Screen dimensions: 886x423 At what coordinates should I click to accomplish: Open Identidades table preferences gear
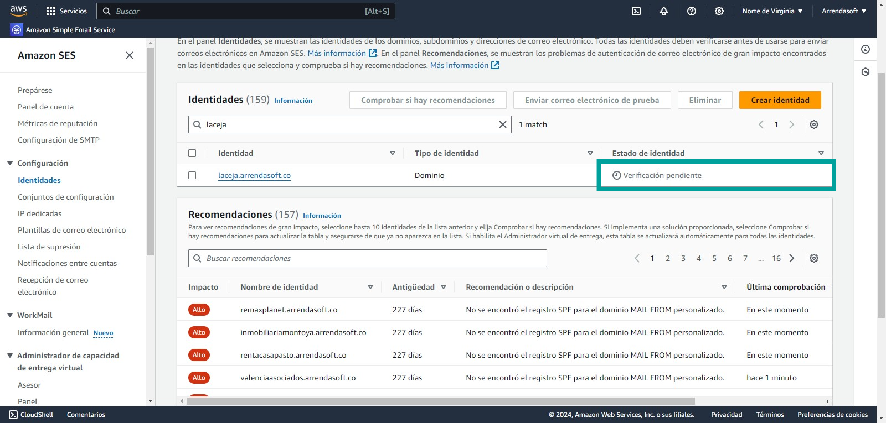[x=814, y=124]
